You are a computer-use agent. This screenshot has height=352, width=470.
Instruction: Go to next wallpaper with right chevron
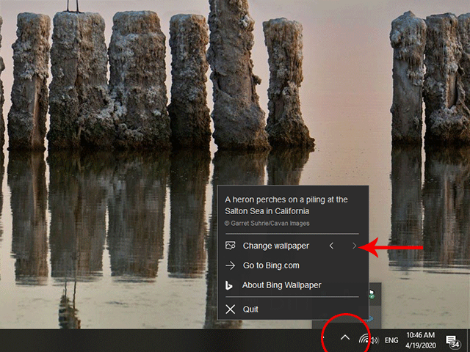354,246
